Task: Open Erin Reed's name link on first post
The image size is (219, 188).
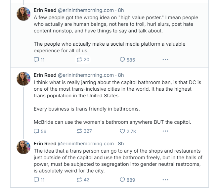Action: 45,10
